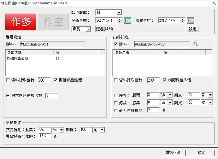Viewport: 218px width, 159px height.
Task: Open the 執行頻率 frequency dropdown
Action: (x=119, y=13)
